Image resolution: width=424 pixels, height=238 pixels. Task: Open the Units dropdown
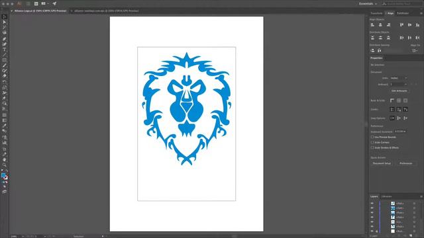tap(399, 78)
